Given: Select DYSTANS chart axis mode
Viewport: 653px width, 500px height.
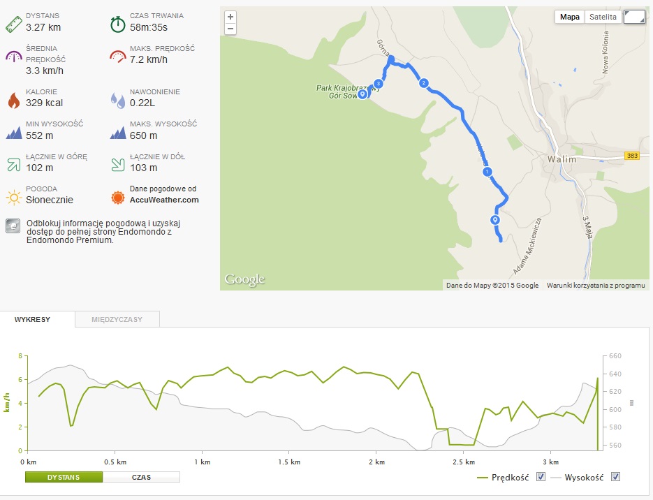Looking at the screenshot, I should click(x=64, y=477).
